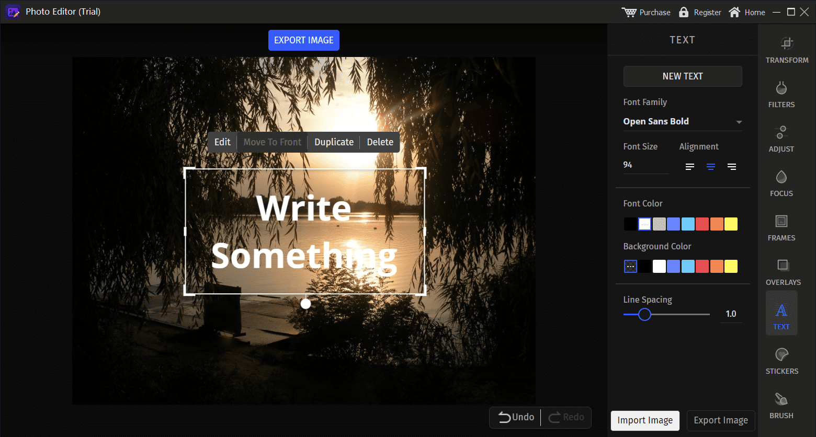Choose Move To Front in text popup

[273, 142]
